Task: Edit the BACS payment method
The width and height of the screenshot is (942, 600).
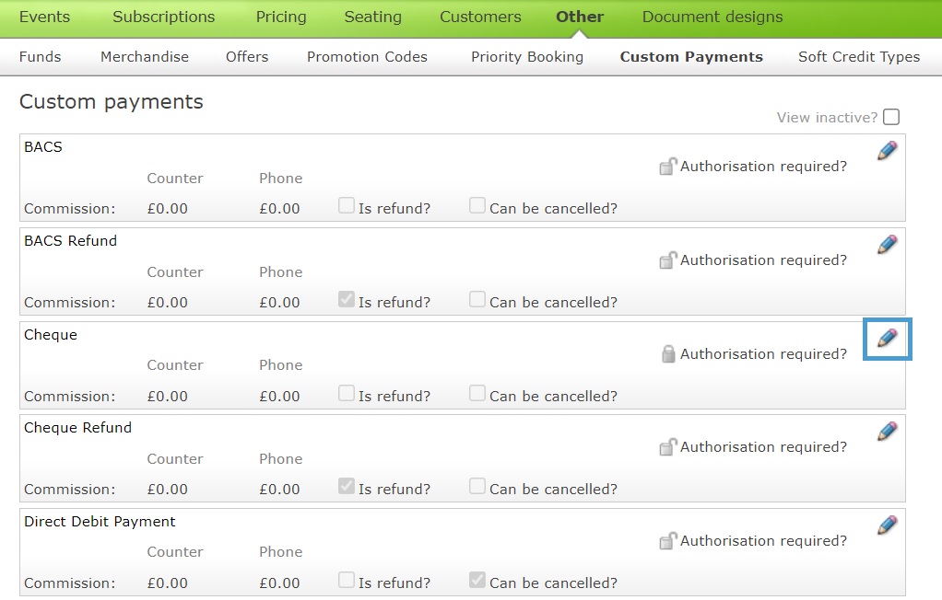Action: (886, 151)
